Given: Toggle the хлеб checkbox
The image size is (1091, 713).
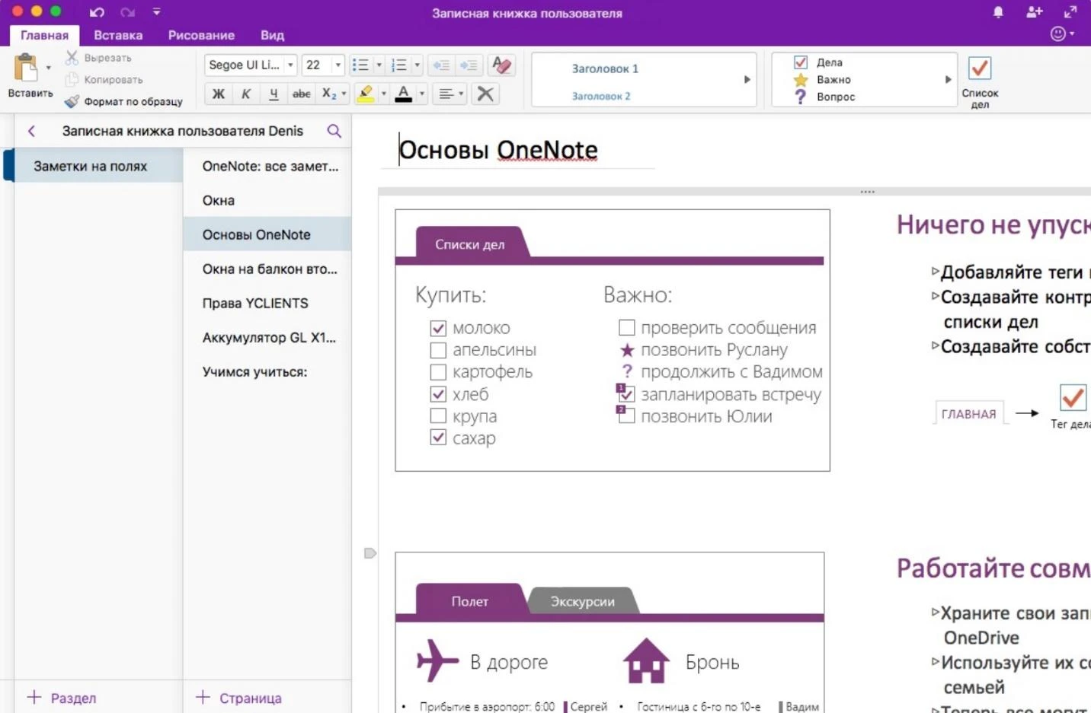Looking at the screenshot, I should point(438,394).
